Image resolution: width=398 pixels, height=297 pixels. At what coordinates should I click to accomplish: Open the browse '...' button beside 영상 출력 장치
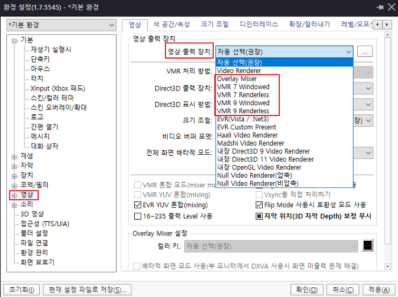tap(365, 52)
